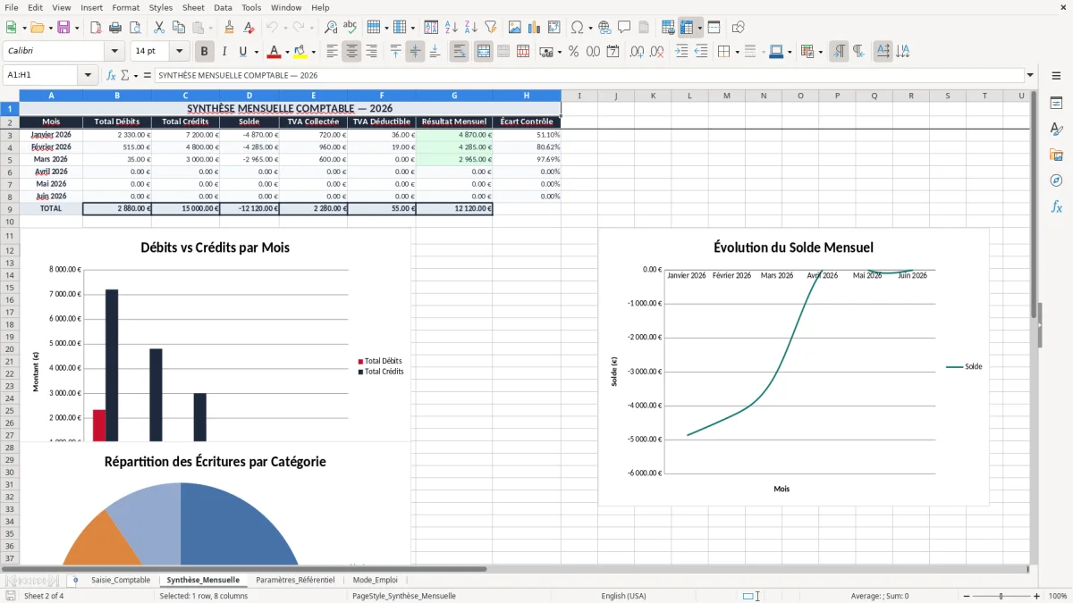Switch to Paramètres_Référentiel sheet tab
The width and height of the screenshot is (1073, 603).
[295, 580]
